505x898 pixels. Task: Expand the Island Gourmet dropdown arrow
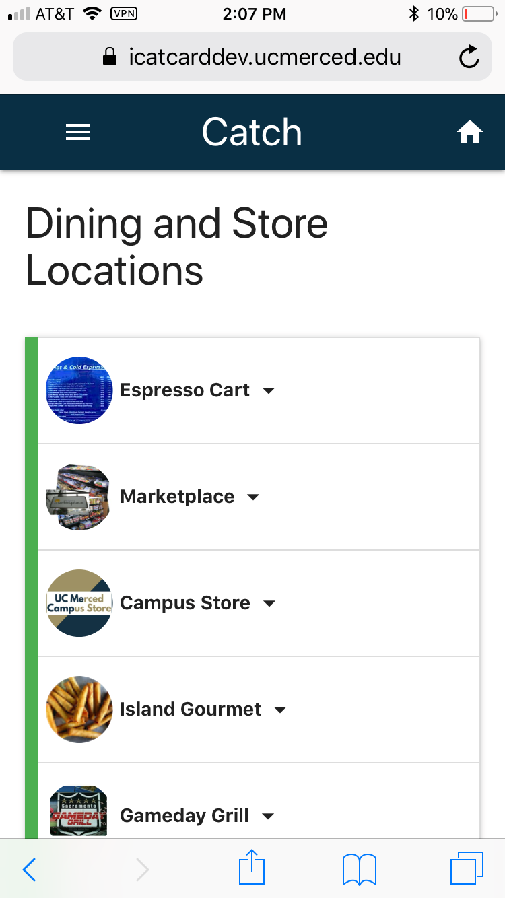tap(280, 710)
